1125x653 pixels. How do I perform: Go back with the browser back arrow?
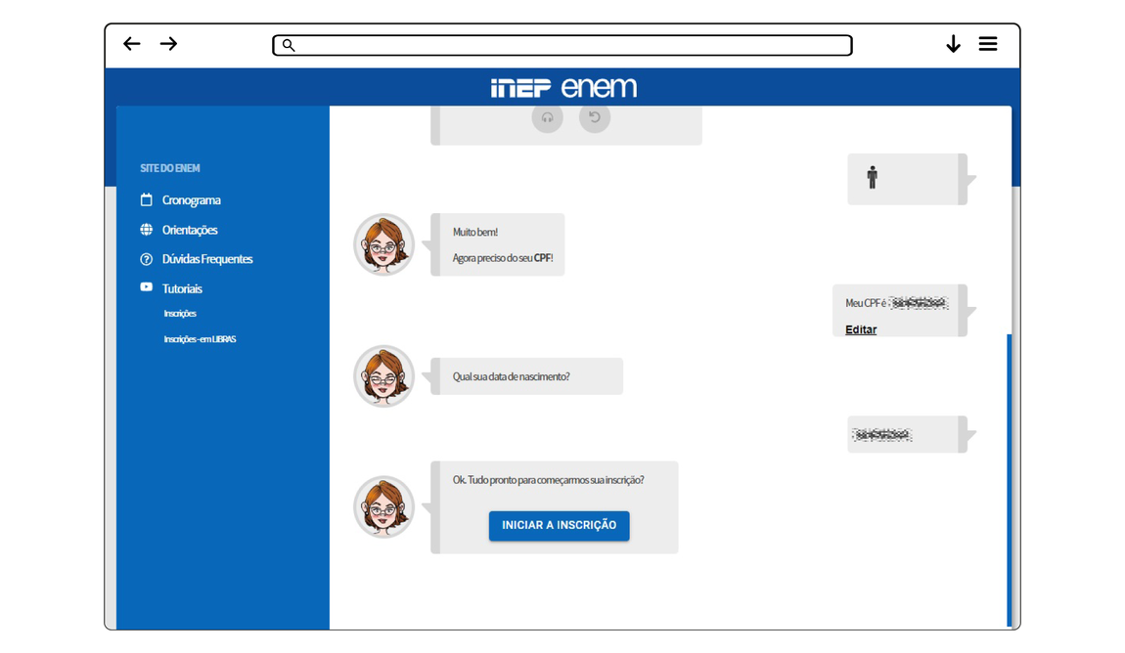132,44
